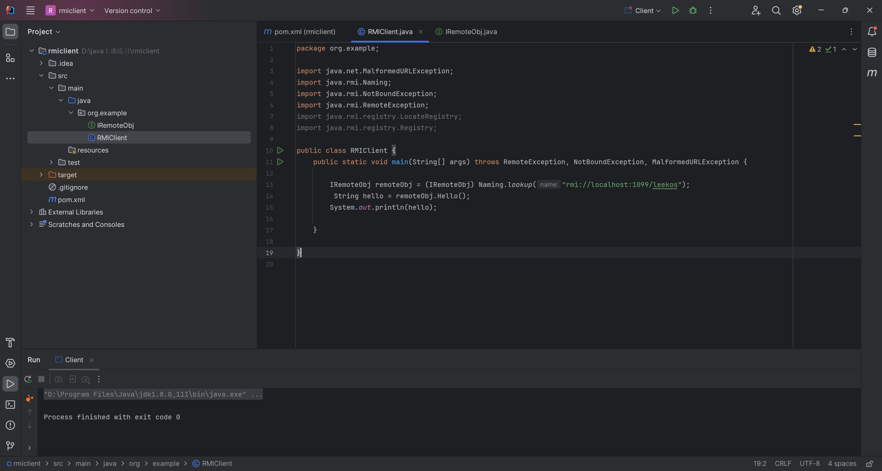
Task: Stop the running process
Action: pyautogui.click(x=41, y=379)
